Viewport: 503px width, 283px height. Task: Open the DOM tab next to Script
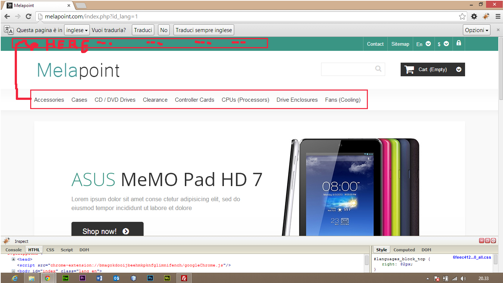[x=84, y=250]
